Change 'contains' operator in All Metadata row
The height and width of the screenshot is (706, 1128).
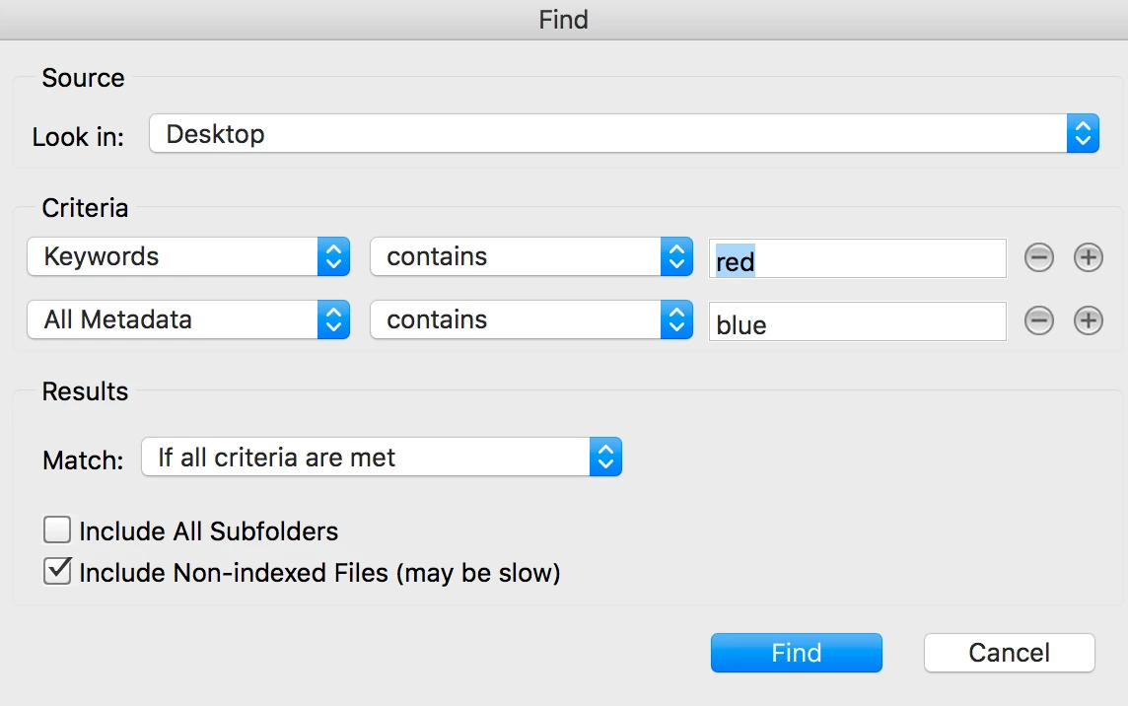(x=530, y=320)
